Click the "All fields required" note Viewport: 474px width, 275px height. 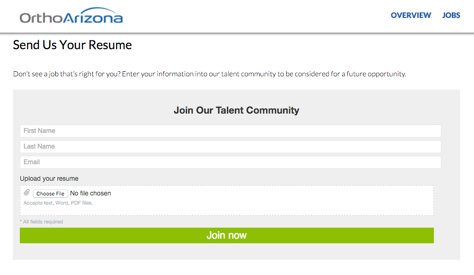[41, 222]
